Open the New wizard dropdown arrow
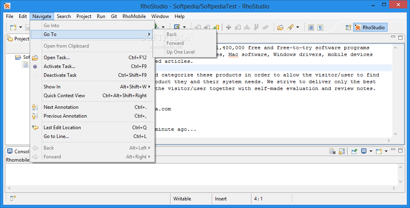 (x=20, y=27)
